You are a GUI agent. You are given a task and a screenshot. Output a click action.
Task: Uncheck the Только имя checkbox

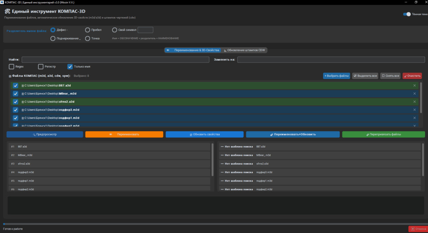(70, 67)
